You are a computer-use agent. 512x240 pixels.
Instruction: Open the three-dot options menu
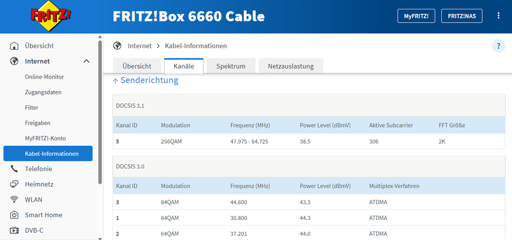498,16
